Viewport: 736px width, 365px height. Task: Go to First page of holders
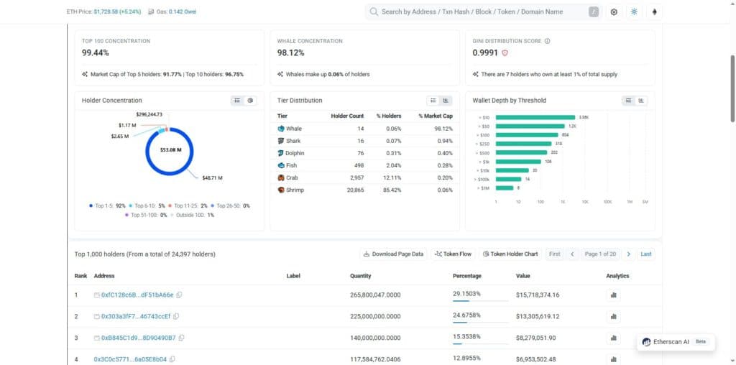(554, 254)
